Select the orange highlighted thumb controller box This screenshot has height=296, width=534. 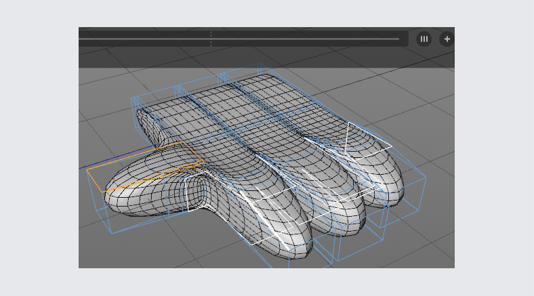pyautogui.click(x=145, y=167)
